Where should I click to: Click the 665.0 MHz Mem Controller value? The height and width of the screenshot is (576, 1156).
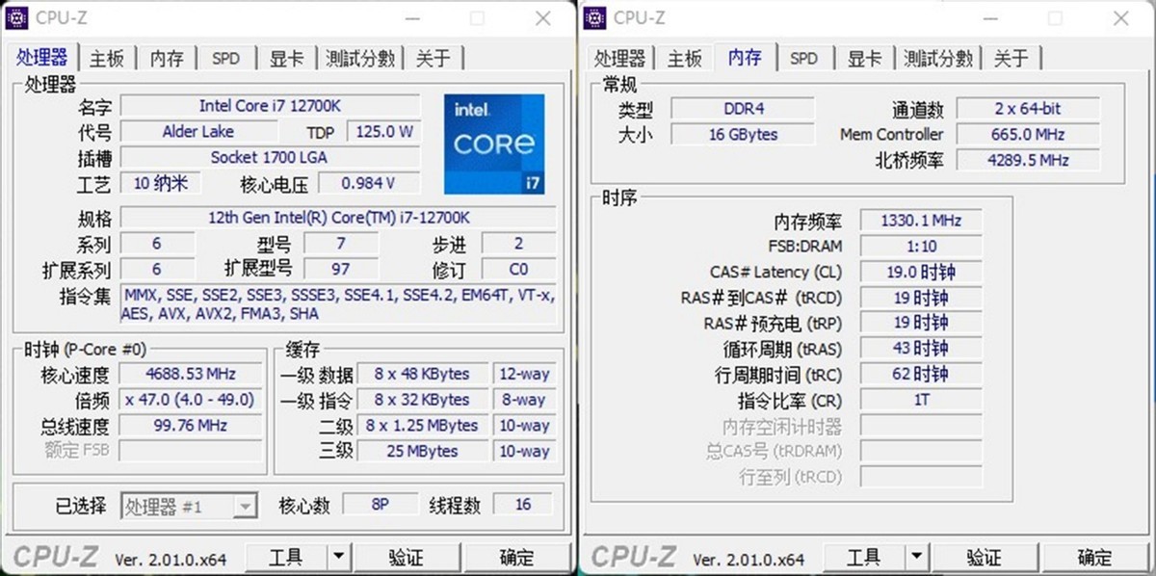(x=1028, y=135)
